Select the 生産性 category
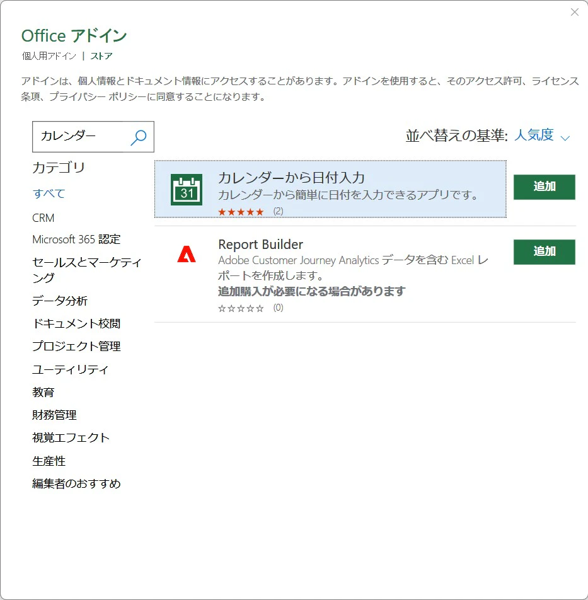588x600 pixels. pos(49,461)
